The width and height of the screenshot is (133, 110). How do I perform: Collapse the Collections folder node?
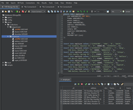point(6,25)
